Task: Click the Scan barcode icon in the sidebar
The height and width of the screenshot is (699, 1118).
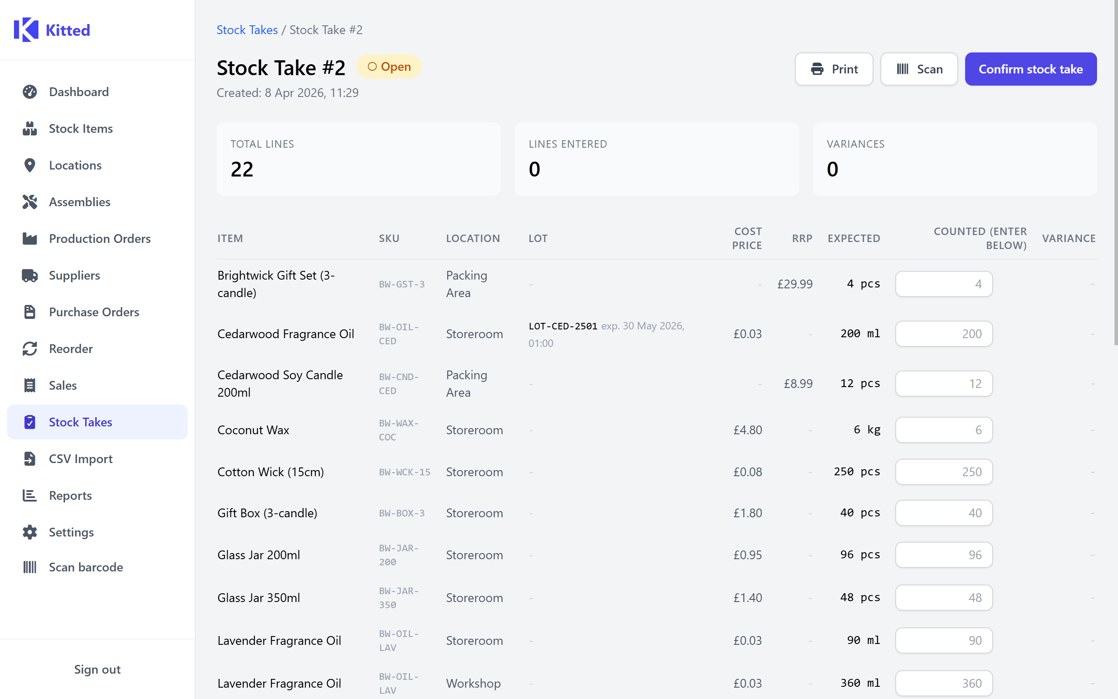Action: (x=30, y=567)
